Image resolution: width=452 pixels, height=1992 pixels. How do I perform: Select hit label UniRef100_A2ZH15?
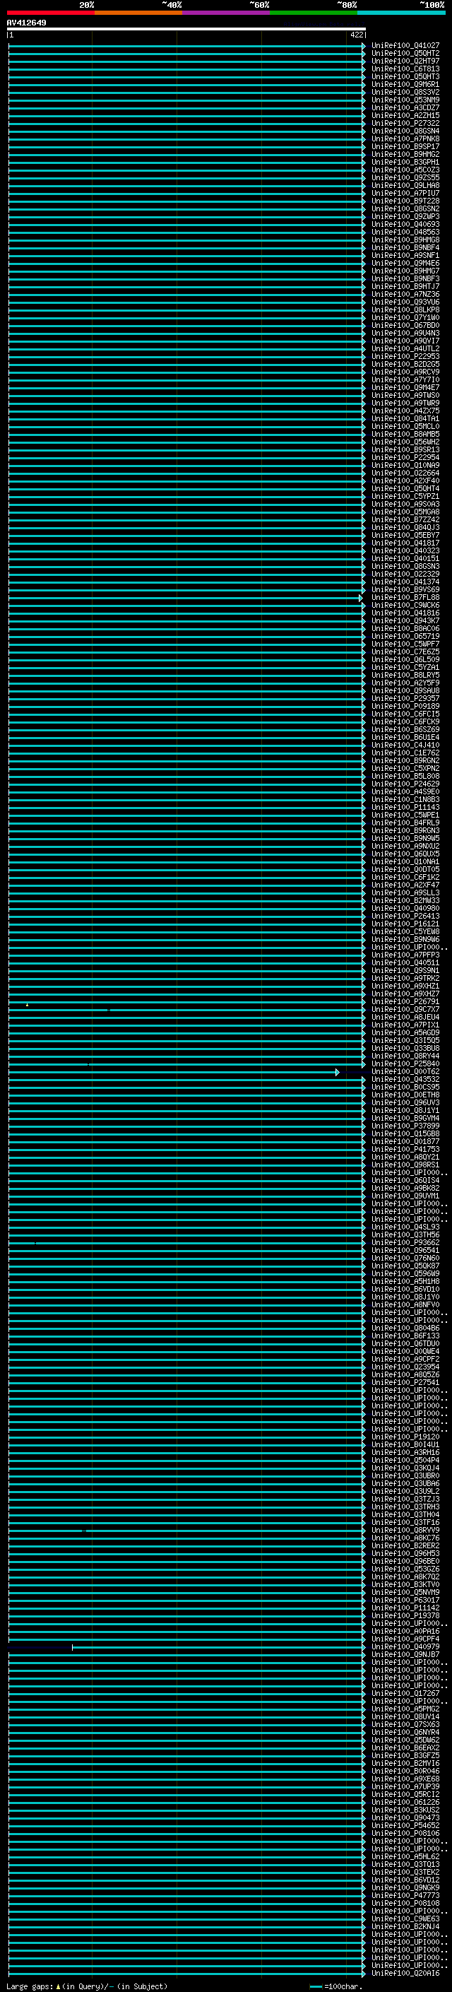click(405, 115)
